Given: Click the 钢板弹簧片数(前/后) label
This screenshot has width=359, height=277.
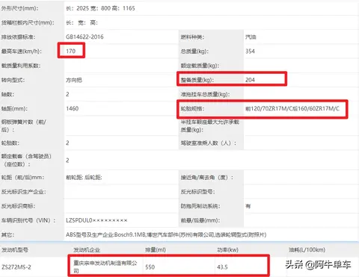Looking at the screenshot, I should click(24, 126).
